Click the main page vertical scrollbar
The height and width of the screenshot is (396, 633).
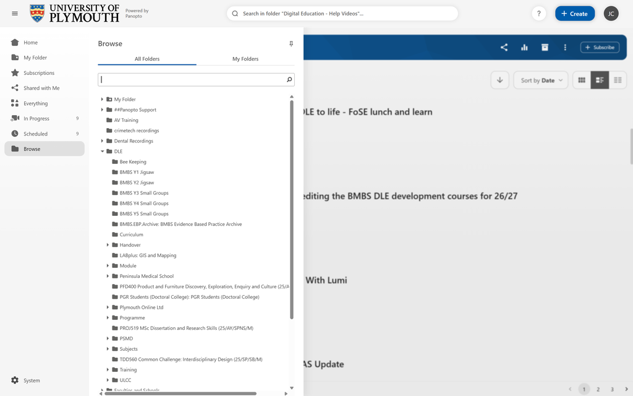pyautogui.click(x=631, y=146)
